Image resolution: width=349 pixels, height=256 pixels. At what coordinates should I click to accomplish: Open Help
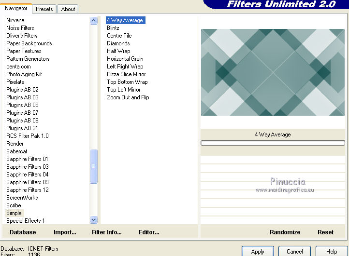[332, 251]
